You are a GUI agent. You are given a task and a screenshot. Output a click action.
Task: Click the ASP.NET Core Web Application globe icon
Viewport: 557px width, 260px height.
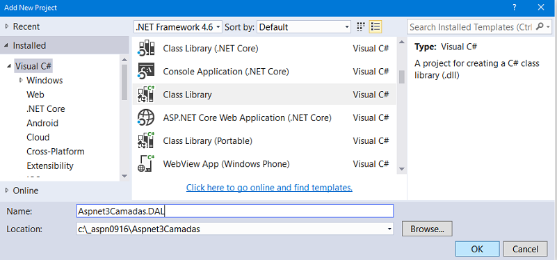tap(145, 117)
